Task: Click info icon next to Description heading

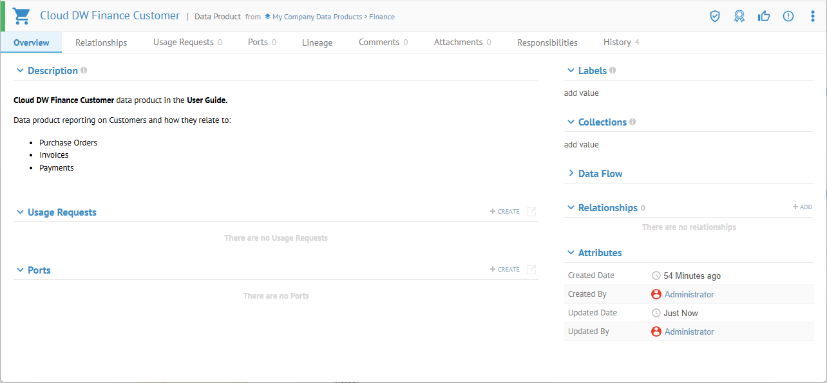Action: click(84, 70)
